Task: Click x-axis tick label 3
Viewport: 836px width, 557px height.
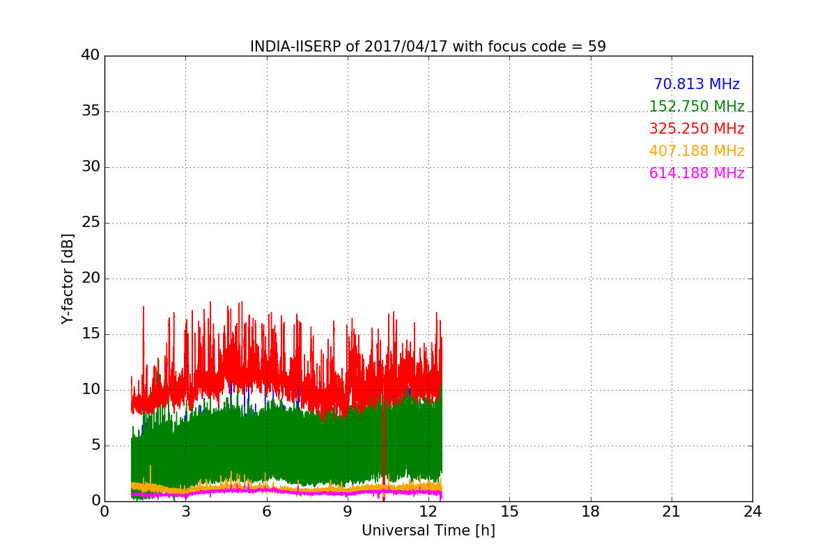Action: 185,512
